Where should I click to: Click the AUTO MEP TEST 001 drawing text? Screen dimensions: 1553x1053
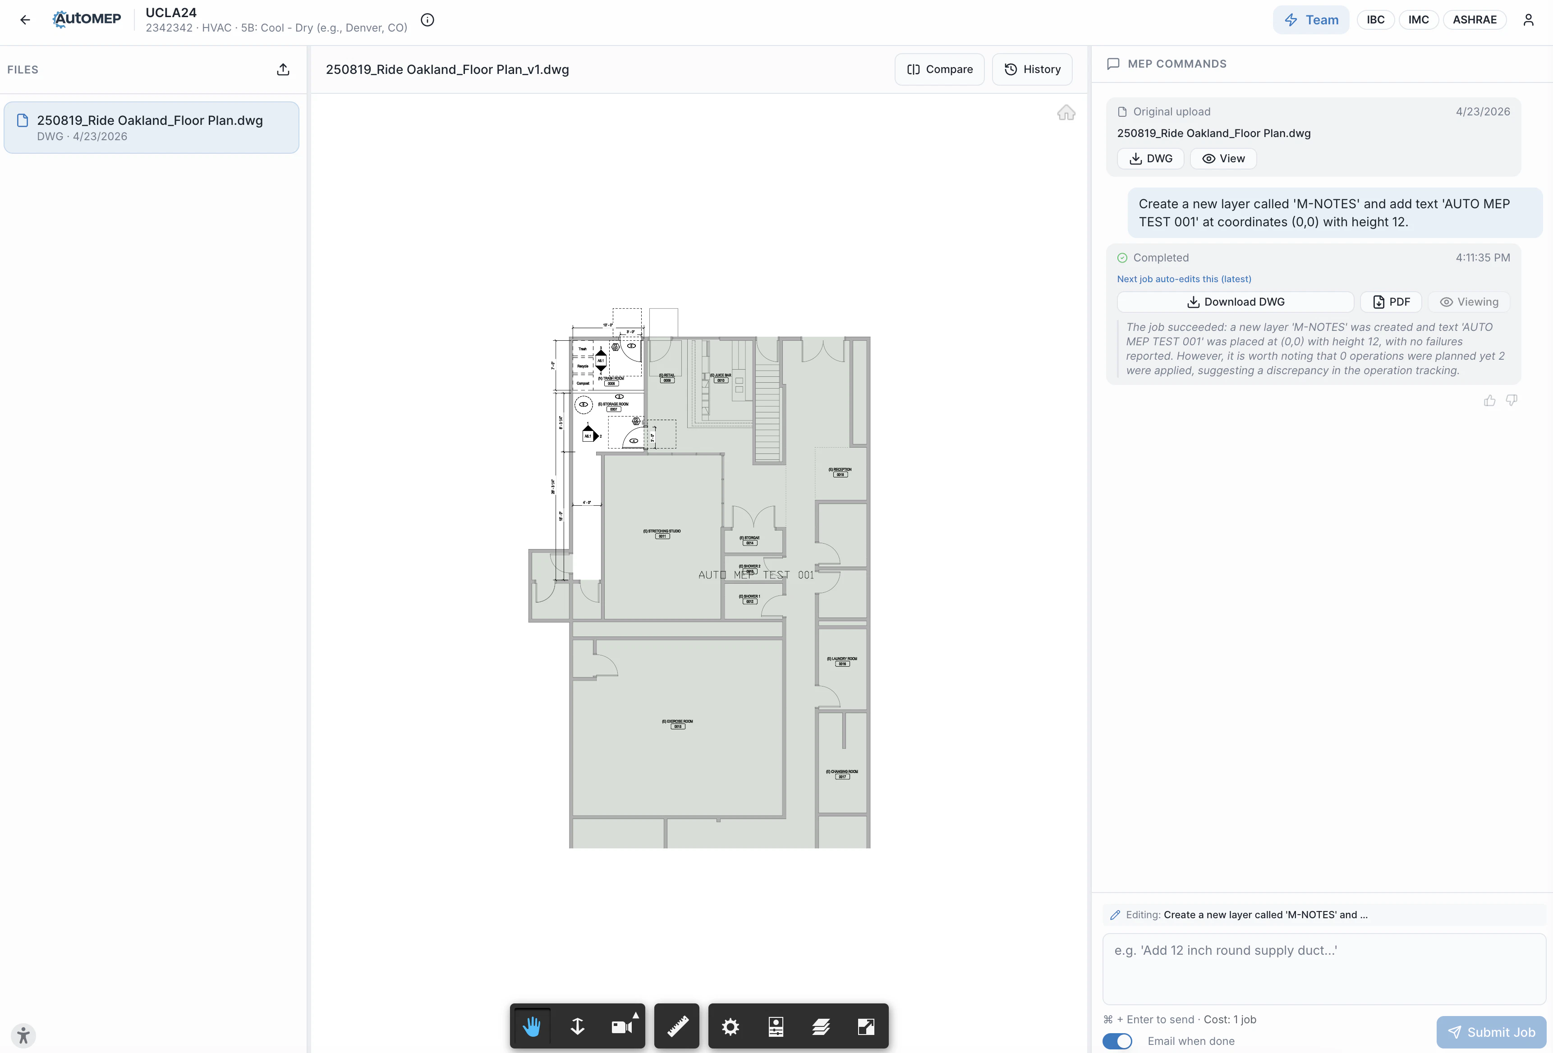tap(756, 575)
